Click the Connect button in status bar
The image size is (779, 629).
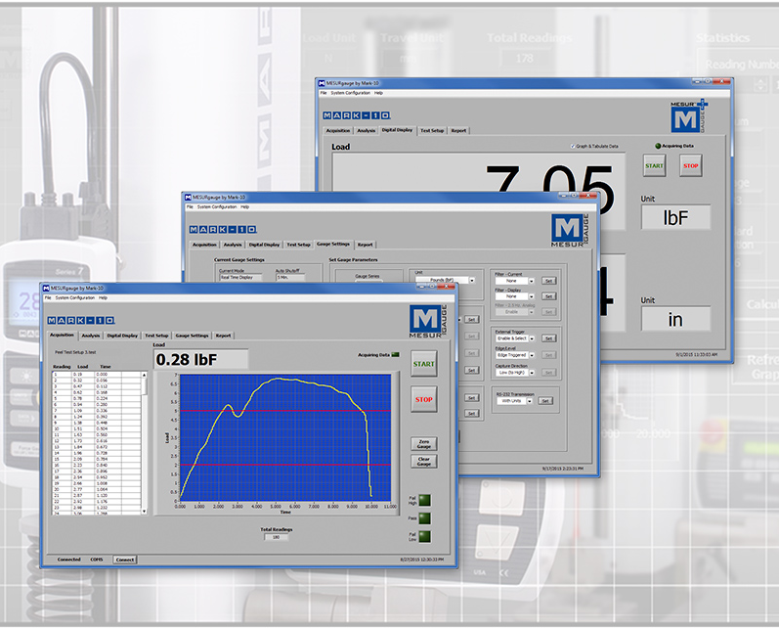pos(125,560)
